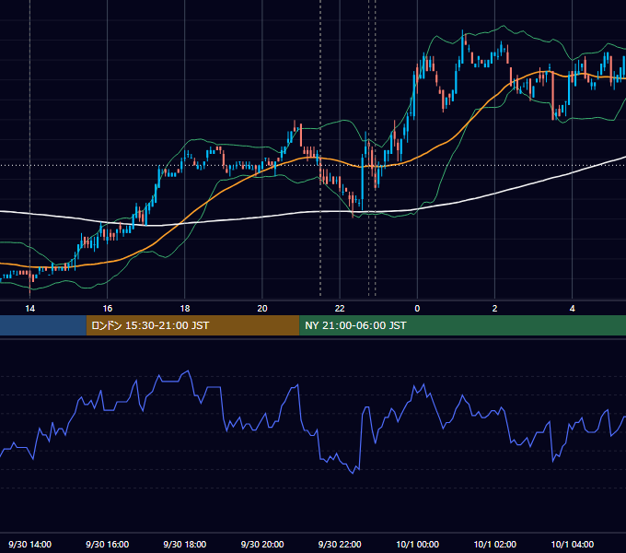
Task: Click the 2 hour axis label
Action: coord(494,309)
